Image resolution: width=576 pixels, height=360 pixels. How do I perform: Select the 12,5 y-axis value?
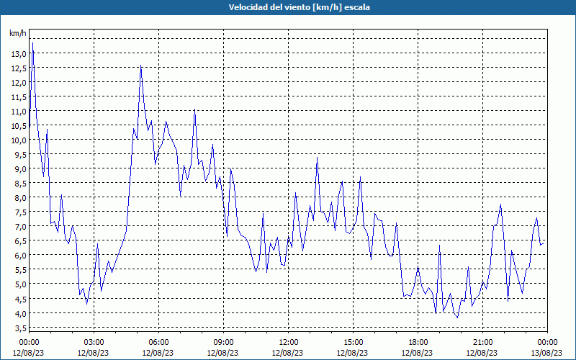coord(19,68)
